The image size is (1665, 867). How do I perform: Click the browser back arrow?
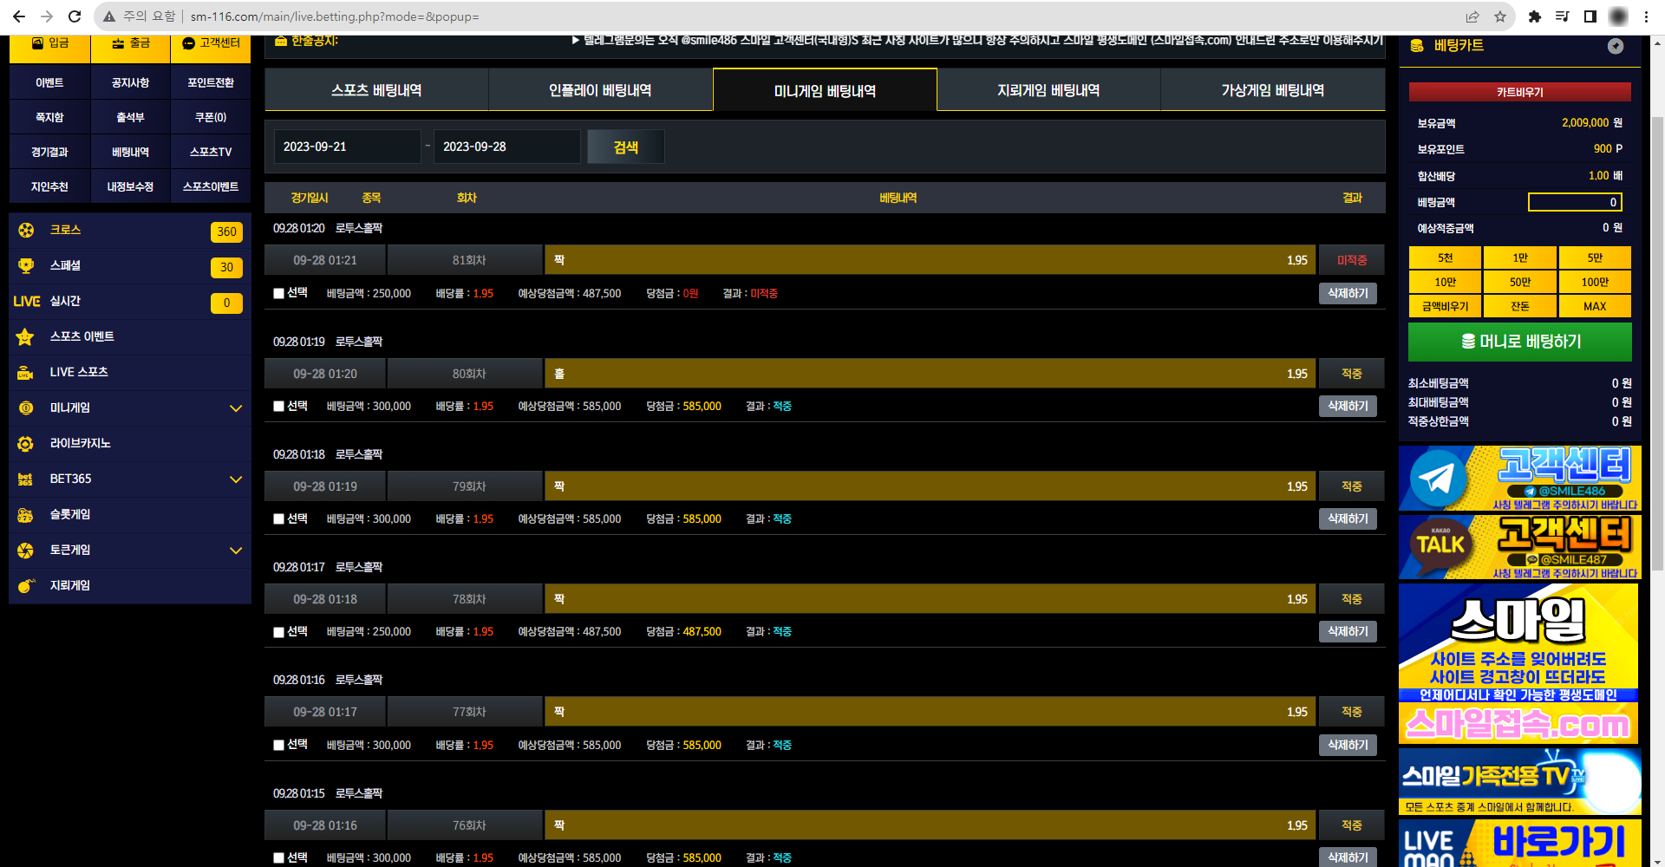point(19,16)
